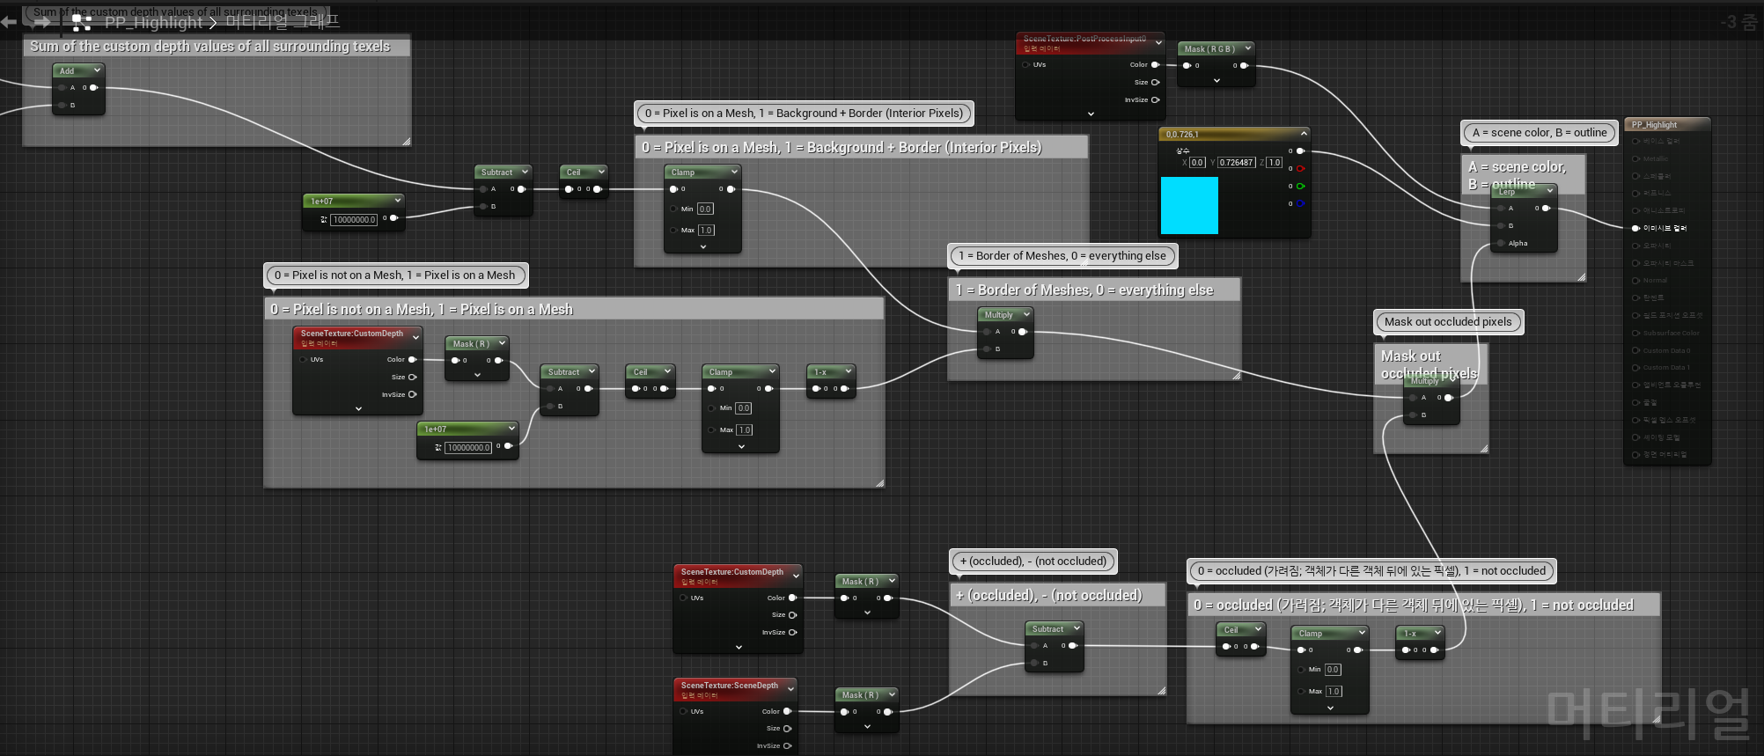Click the A input pin on Lerp node
Viewport: 1764px width, 756px height.
pyautogui.click(x=1501, y=208)
